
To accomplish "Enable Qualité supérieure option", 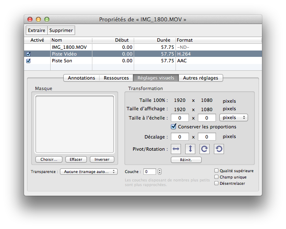I will click(216, 171).
